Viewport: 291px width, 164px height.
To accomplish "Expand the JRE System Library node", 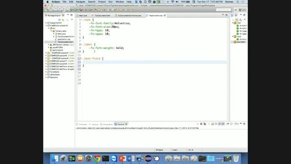I will [49, 45].
